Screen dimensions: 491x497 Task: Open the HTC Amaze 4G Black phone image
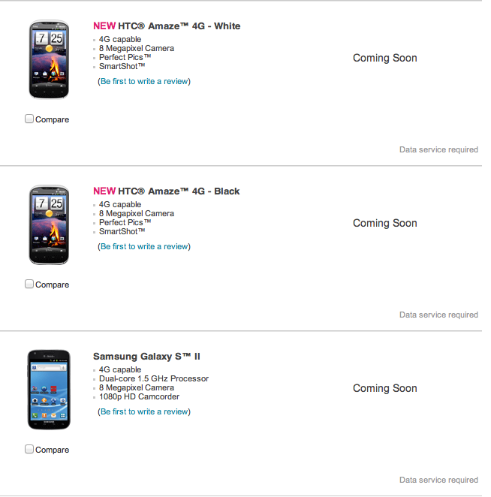(49, 224)
